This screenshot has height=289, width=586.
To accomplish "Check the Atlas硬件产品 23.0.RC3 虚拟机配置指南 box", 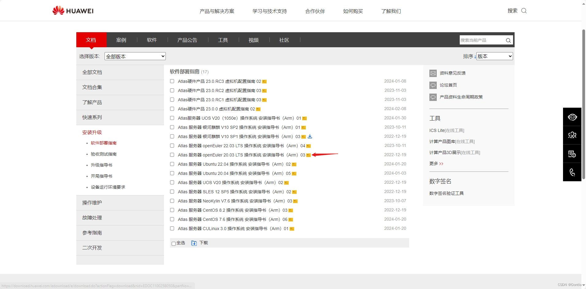I will (x=172, y=81).
